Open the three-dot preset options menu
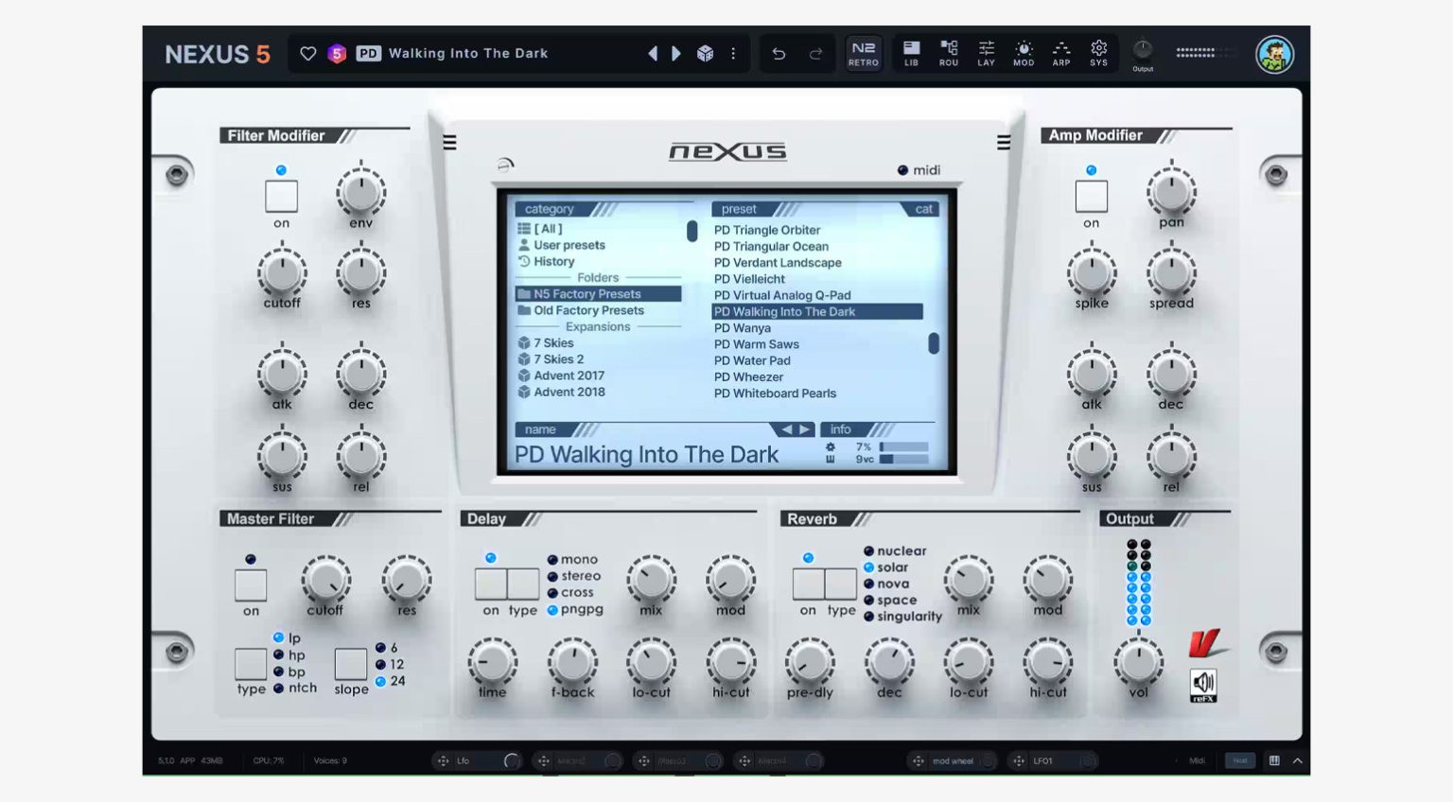This screenshot has height=802, width=1453. pos(733,54)
